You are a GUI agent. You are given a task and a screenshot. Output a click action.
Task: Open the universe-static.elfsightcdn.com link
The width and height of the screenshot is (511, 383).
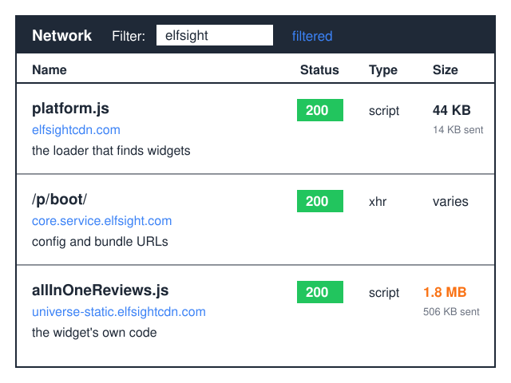pos(119,312)
